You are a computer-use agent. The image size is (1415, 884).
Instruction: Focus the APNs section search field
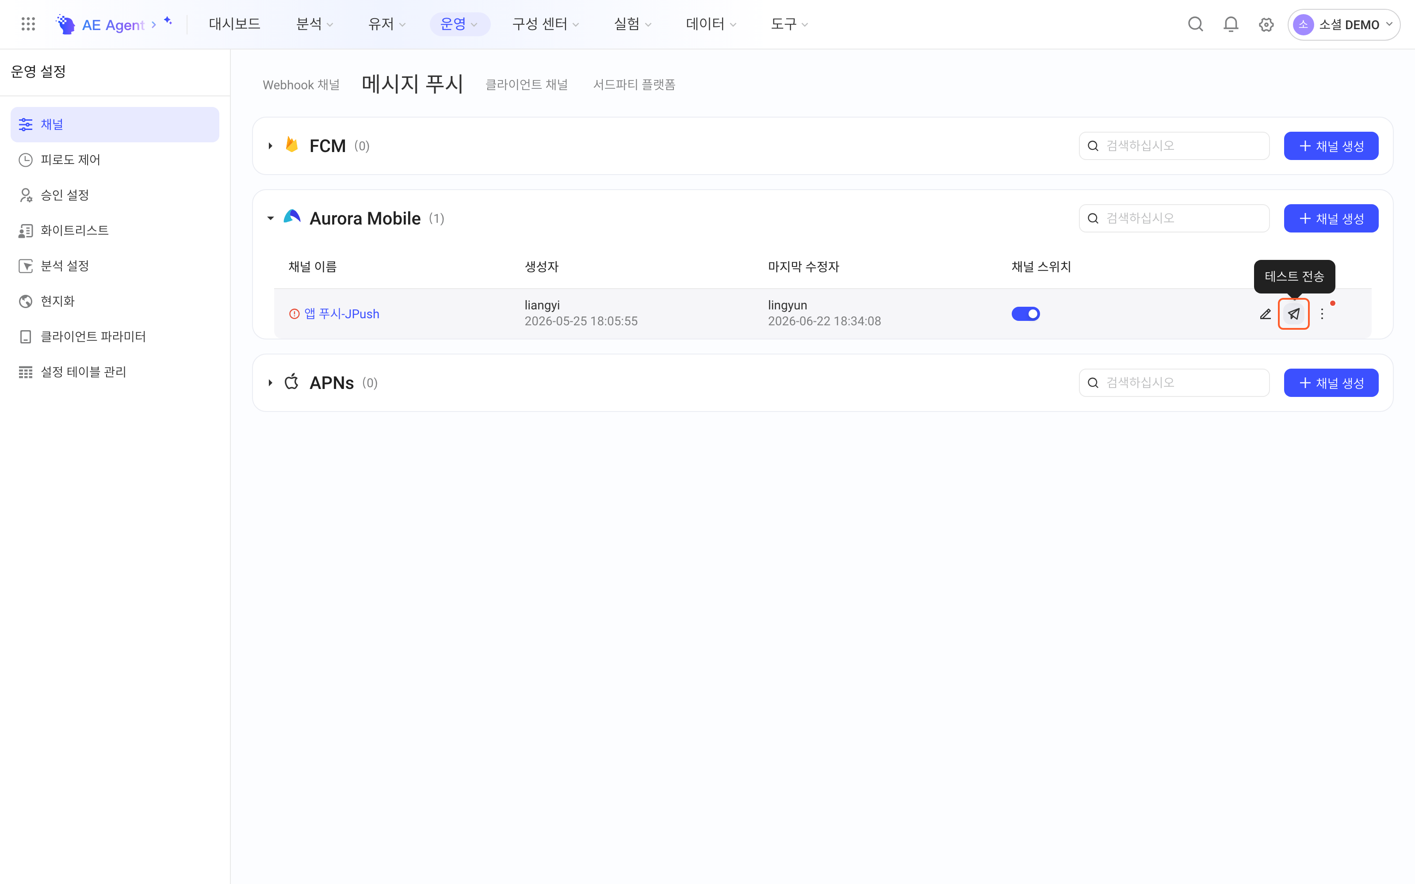tap(1174, 383)
